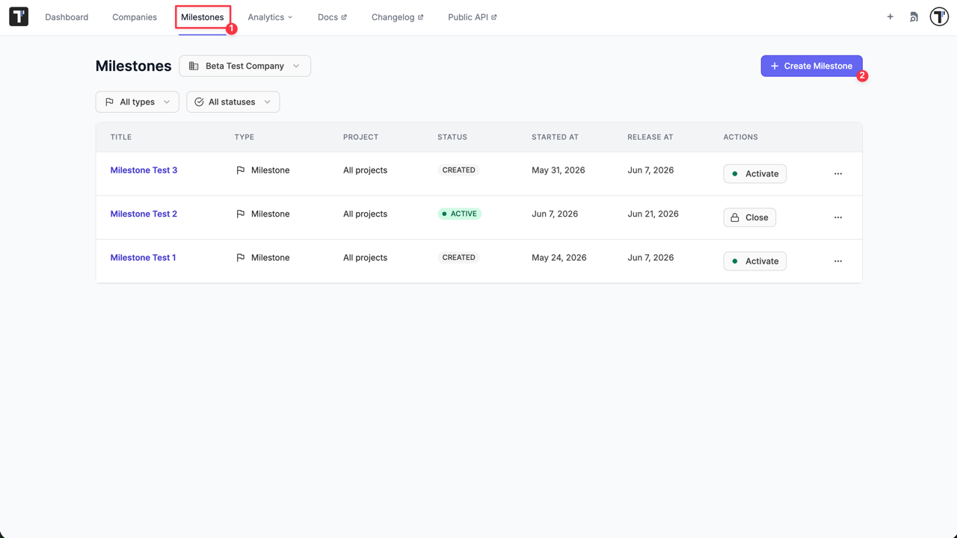
Task: Open the Milestone Test 2 link
Action: pyautogui.click(x=144, y=214)
